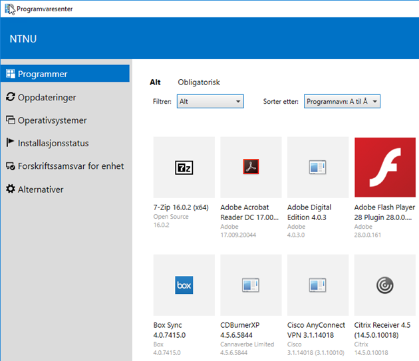Click the Cannaverbe Limited publisher text
The image size is (419, 361).
click(247, 344)
